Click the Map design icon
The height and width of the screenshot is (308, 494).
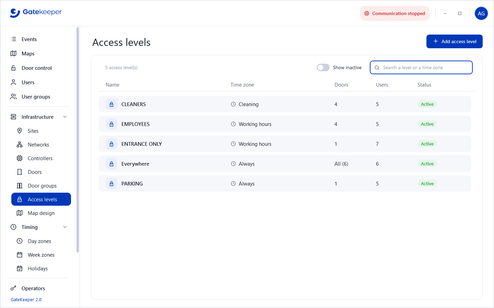pos(20,213)
